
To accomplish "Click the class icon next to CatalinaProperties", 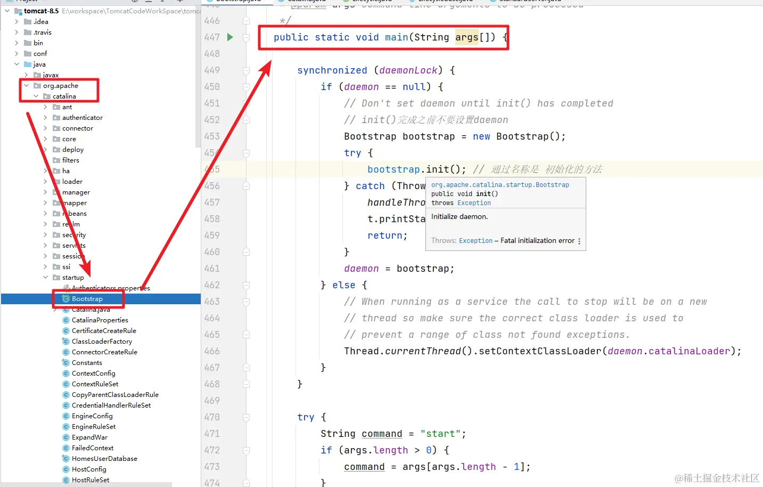I will 66,320.
